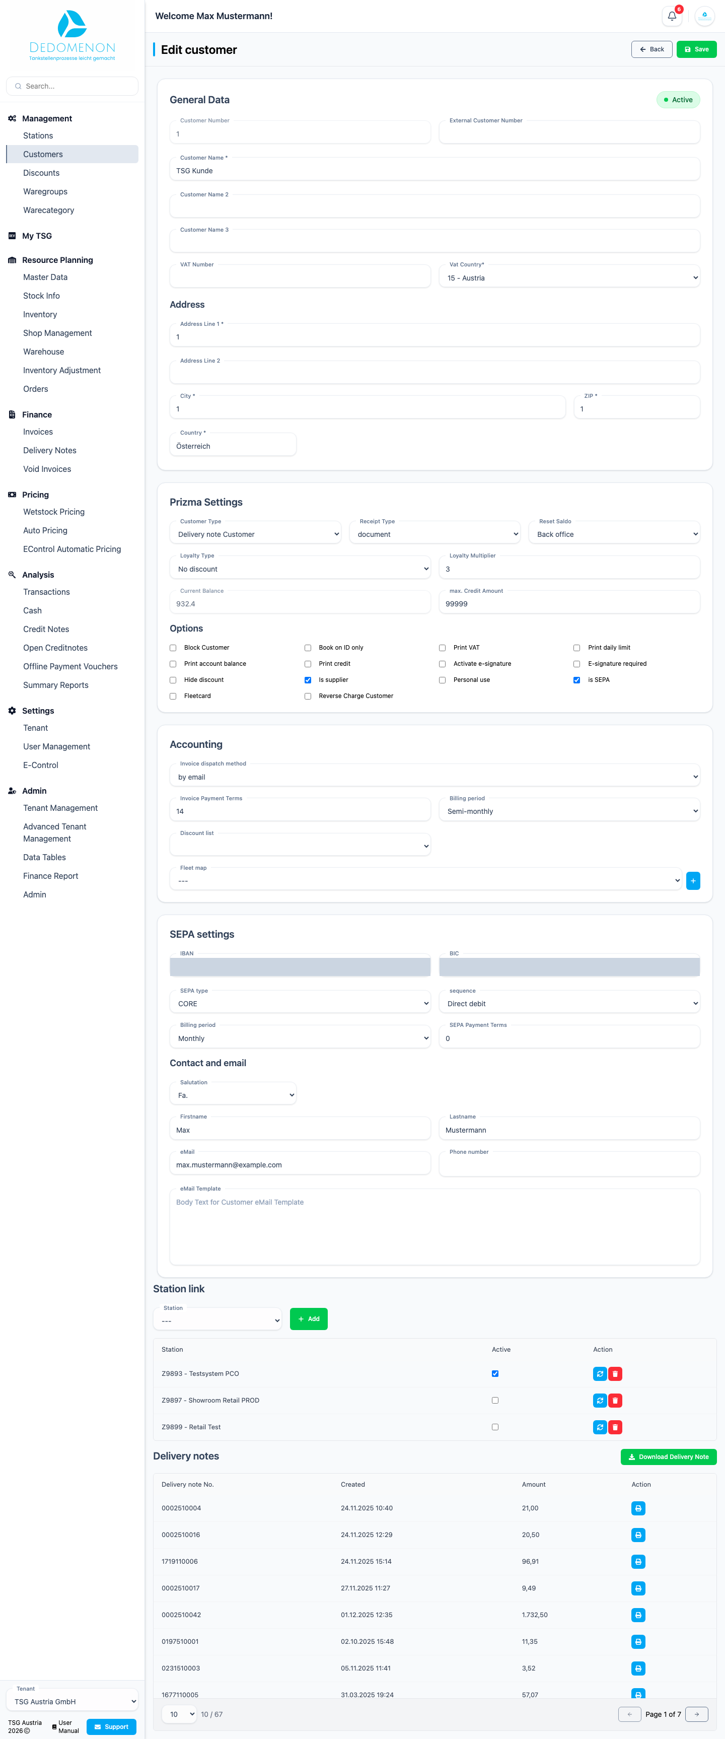725x1739 pixels.
Task: Refresh the Z9899 - Retail Test station link
Action: coord(600,1427)
